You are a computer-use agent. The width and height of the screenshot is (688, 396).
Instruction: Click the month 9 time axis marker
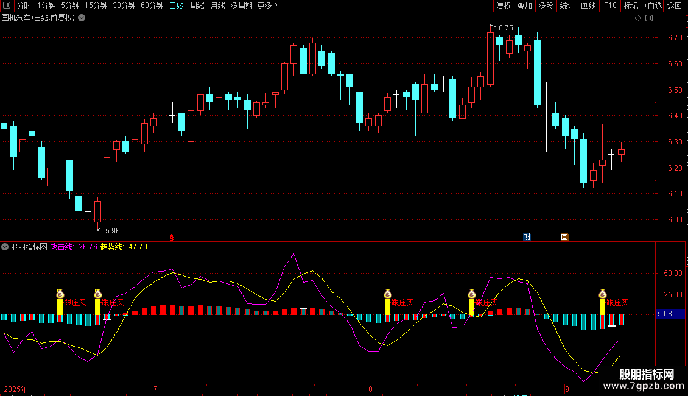(567, 389)
